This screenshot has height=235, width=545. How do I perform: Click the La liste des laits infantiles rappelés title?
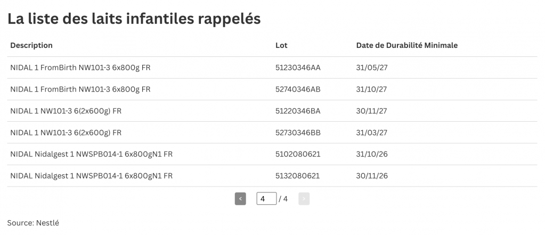pyautogui.click(x=134, y=19)
